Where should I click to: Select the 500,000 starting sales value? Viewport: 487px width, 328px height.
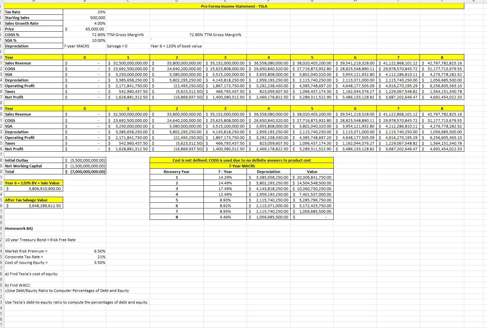pyautogui.click(x=85, y=18)
